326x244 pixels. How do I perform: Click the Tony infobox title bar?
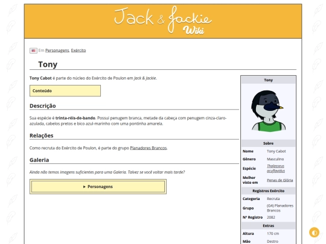click(268, 80)
